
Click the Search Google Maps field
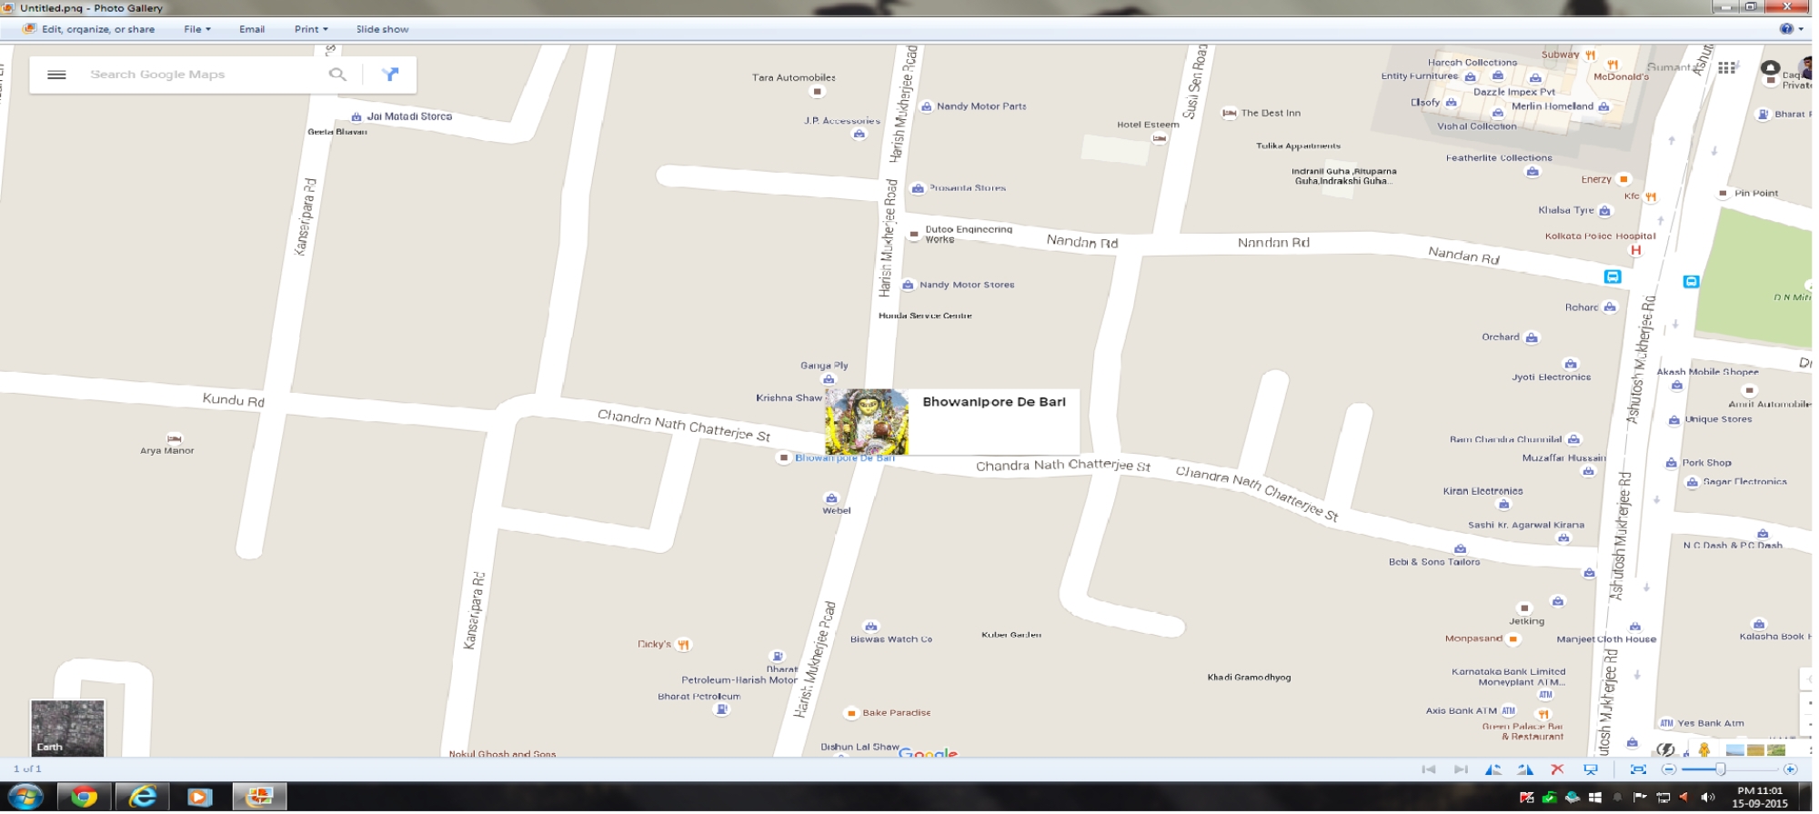[x=200, y=75]
